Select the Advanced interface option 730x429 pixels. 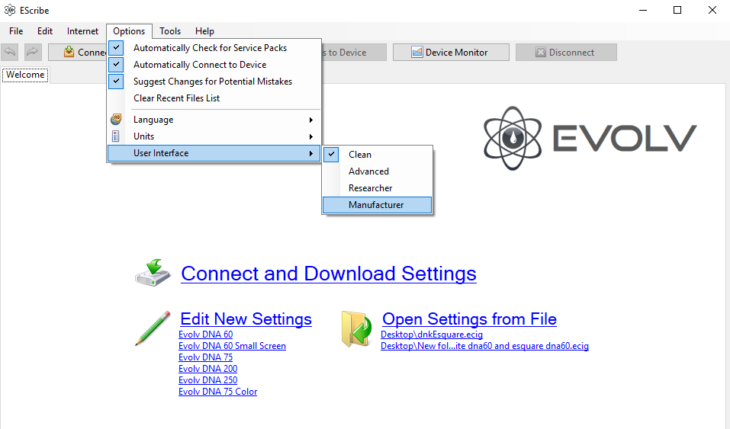368,171
